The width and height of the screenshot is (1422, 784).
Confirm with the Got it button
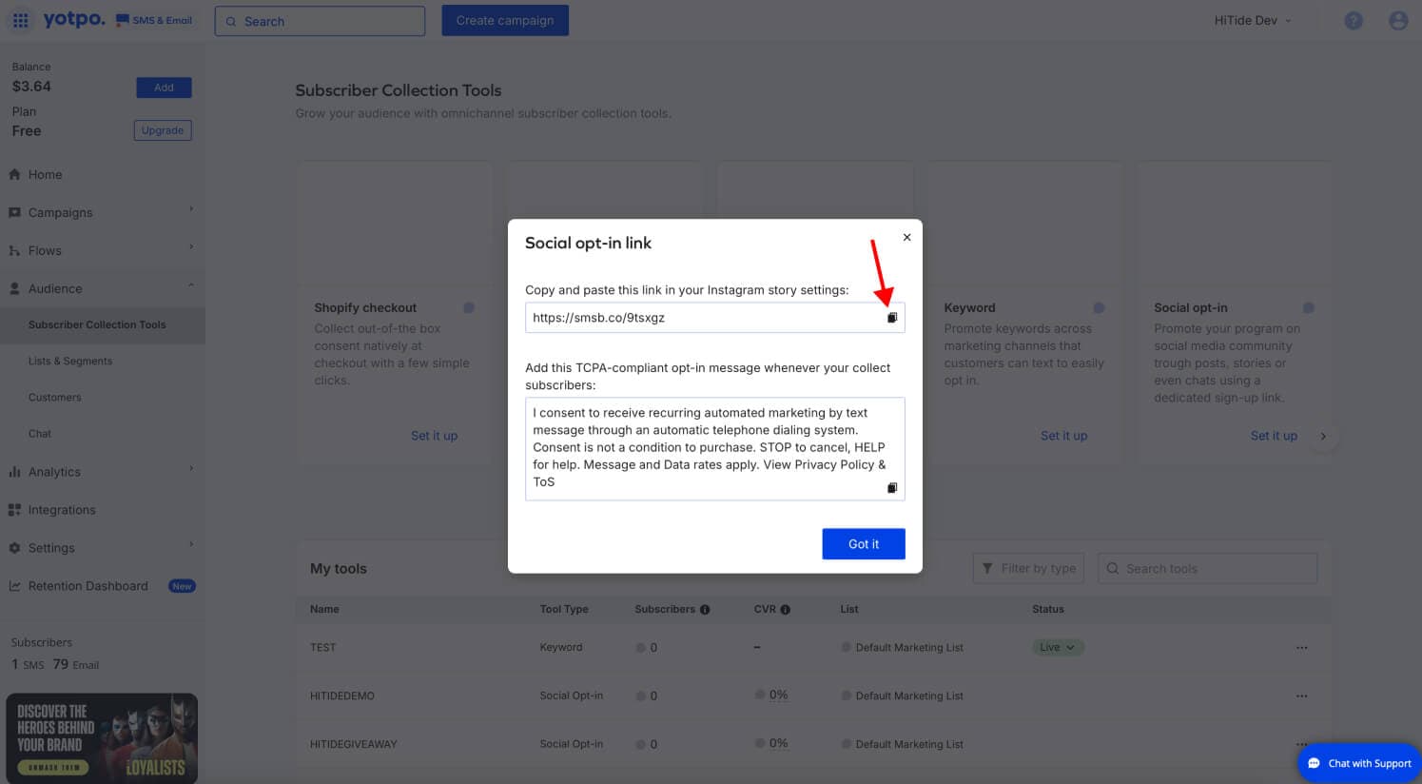(864, 544)
